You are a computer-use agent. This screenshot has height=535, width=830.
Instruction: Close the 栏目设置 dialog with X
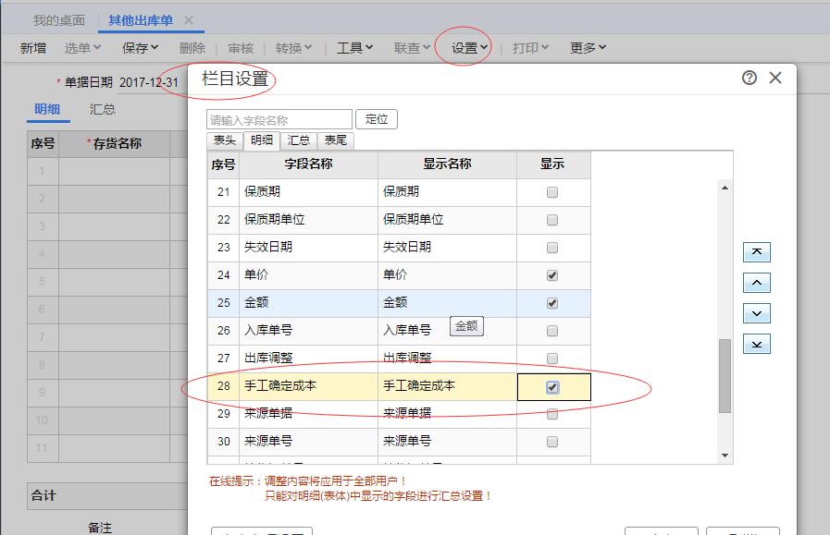(775, 78)
